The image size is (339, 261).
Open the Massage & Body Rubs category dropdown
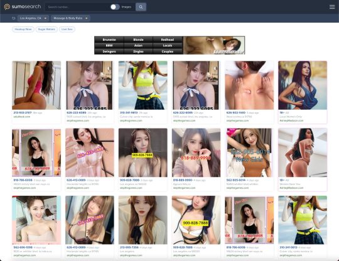pos(70,18)
